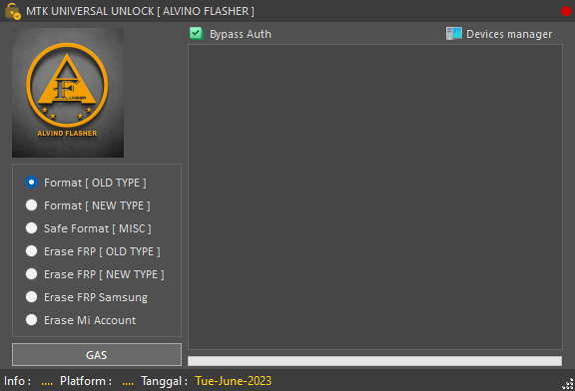The width and height of the screenshot is (575, 391).
Task: Start operation with the GAS button
Action: 97,355
